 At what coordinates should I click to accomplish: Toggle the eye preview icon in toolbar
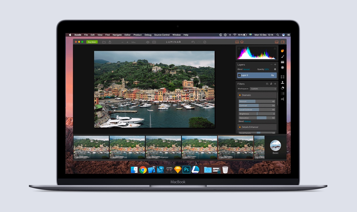point(148,42)
